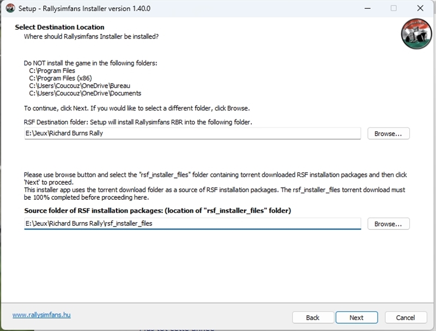Click the installer app icon in title bar
This screenshot has width=436, height=331.
(x=10, y=9)
